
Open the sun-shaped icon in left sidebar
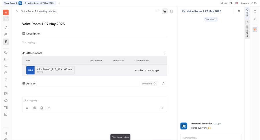6,87
